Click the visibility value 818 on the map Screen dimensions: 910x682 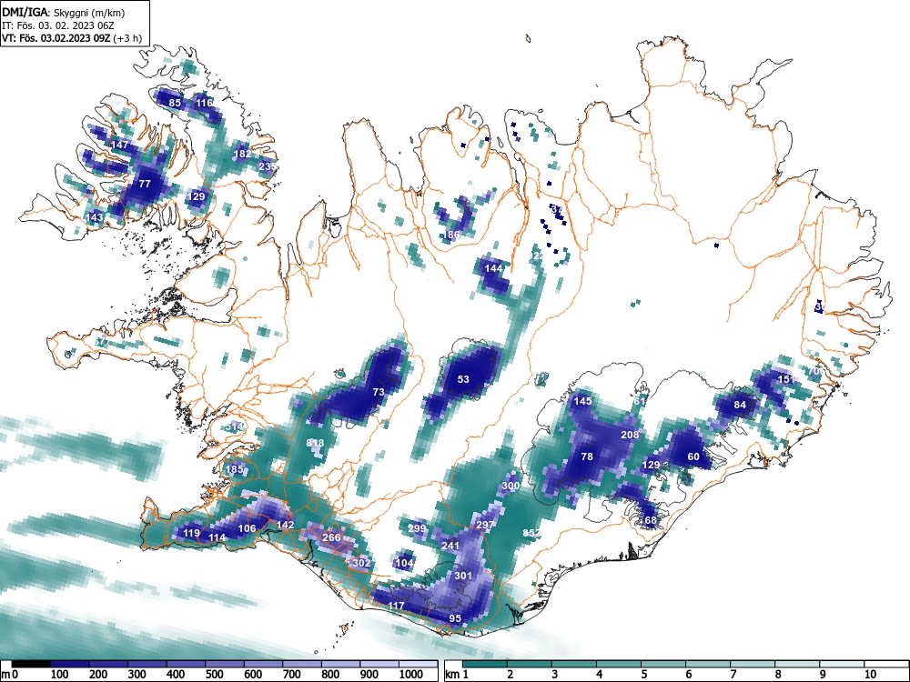click(x=315, y=443)
